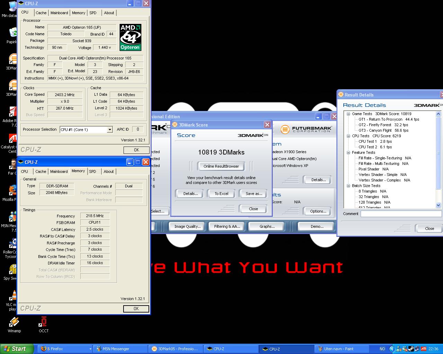Collapse the Feature Tests tree node
Screen dimensions: 443x354
pos(349,152)
